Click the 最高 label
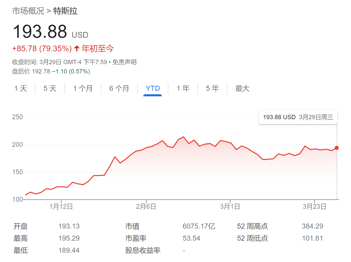 21,238
